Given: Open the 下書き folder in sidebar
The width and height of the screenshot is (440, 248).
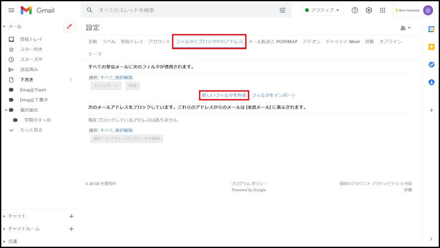Looking at the screenshot, I should 26,80.
